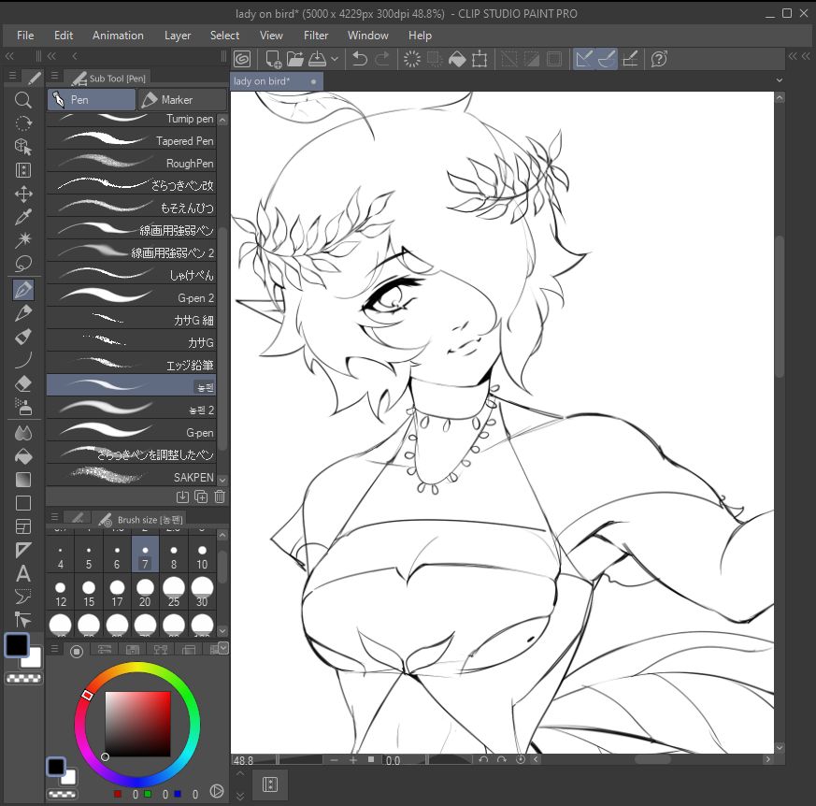Select the Text tool
816x806 pixels.
pyautogui.click(x=22, y=573)
